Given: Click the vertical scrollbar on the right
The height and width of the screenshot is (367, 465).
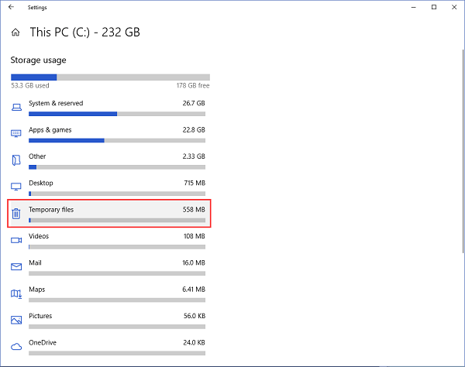Looking at the screenshot, I should [459, 155].
